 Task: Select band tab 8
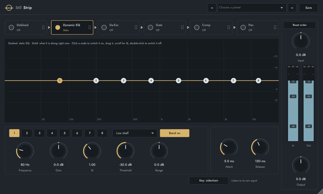point(102,133)
